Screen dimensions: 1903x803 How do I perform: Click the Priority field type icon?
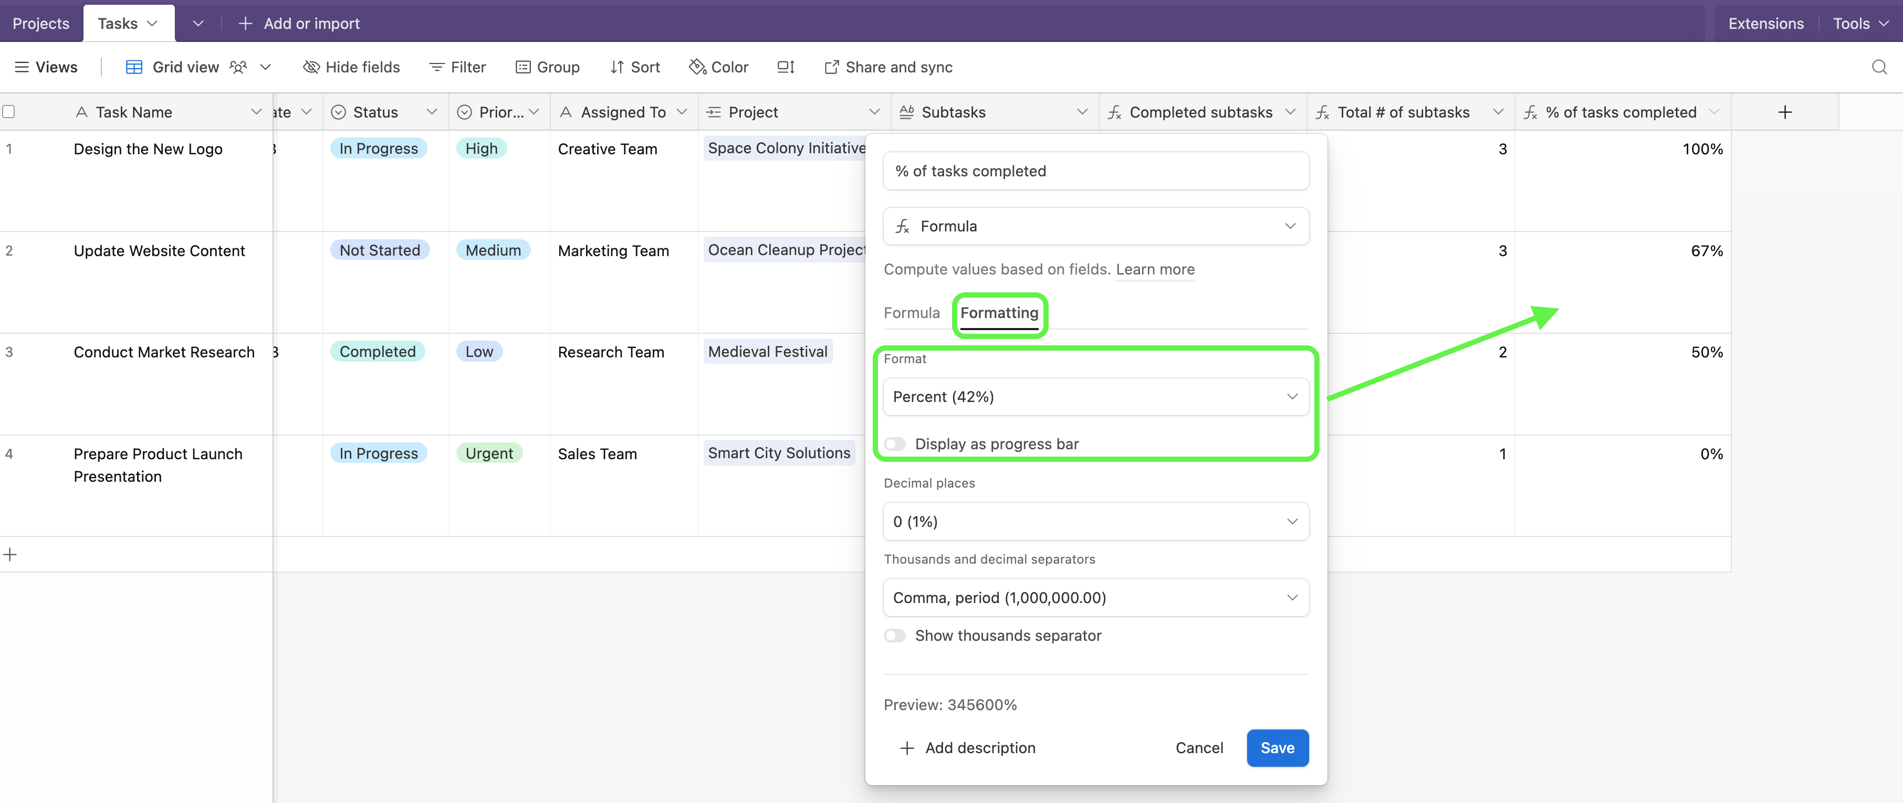coord(464,112)
